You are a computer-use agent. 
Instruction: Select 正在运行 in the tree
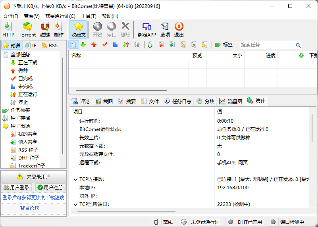(x=28, y=94)
